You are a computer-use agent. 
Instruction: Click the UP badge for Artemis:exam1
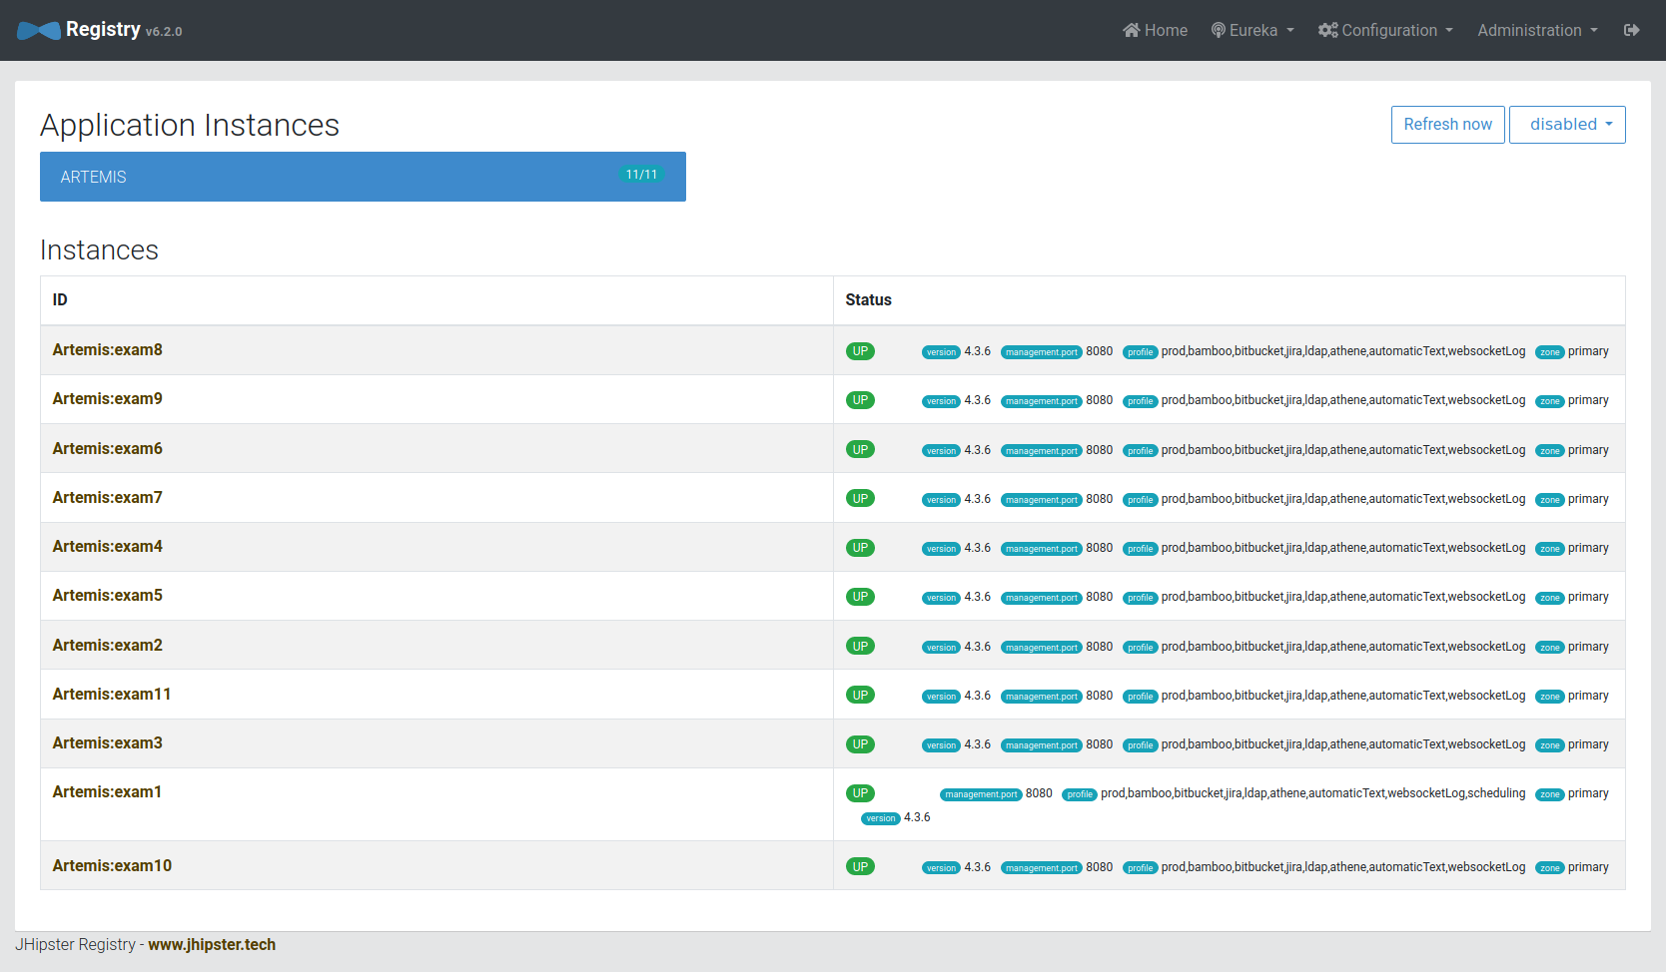click(860, 792)
